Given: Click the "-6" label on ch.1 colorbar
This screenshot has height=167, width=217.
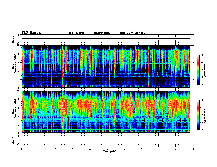Looking at the screenshot, I should pos(202,55).
